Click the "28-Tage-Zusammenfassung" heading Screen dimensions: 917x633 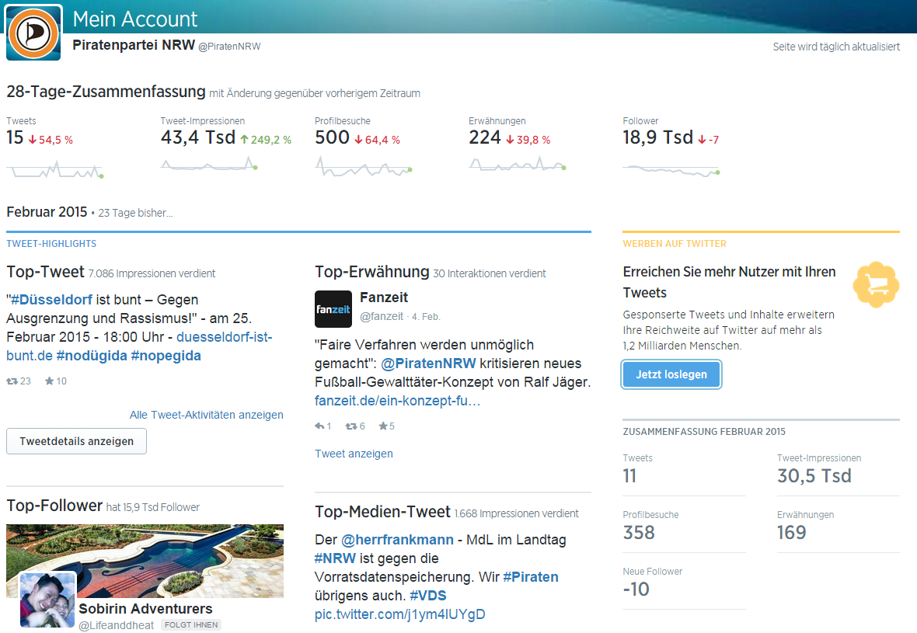pyautogui.click(x=106, y=92)
